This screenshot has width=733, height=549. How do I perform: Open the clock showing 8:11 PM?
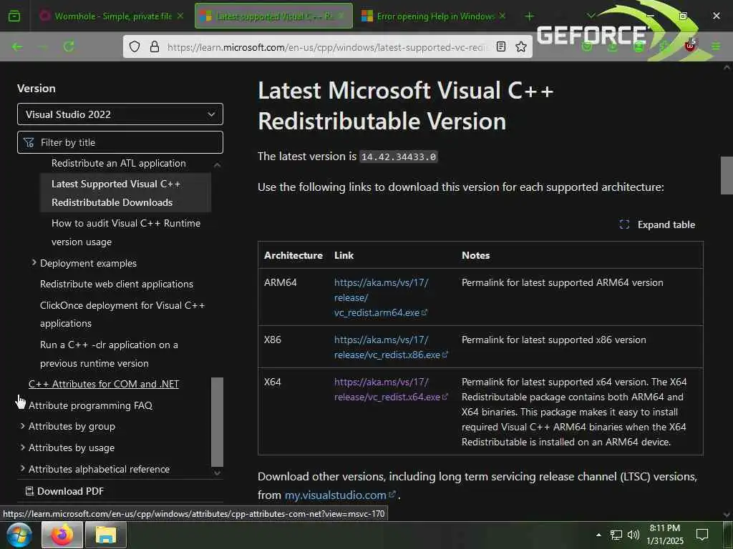(665, 535)
